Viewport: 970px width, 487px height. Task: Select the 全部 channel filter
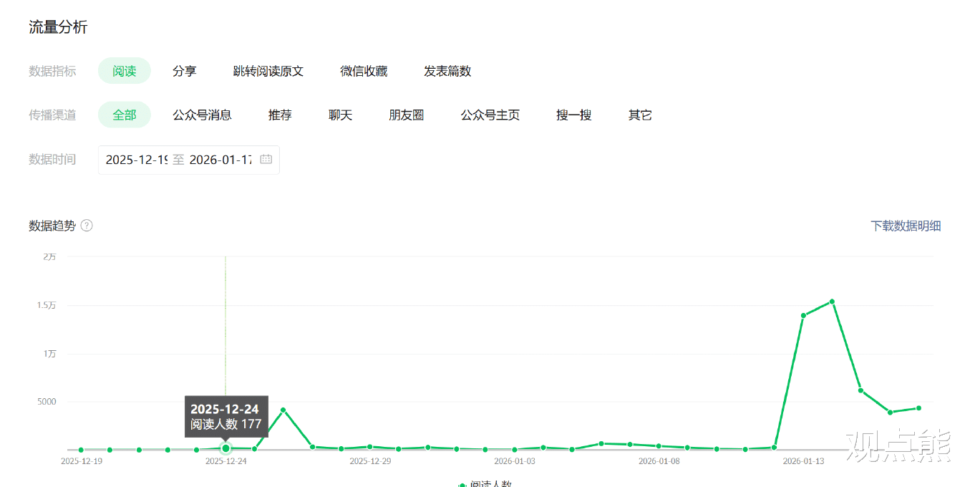125,115
